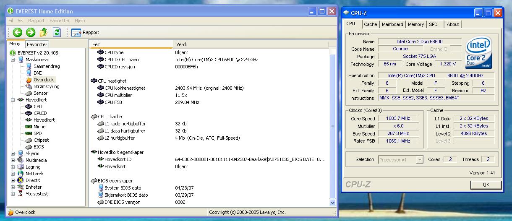Click the Refresh icon in EVEREST toolbar

pos(57,32)
